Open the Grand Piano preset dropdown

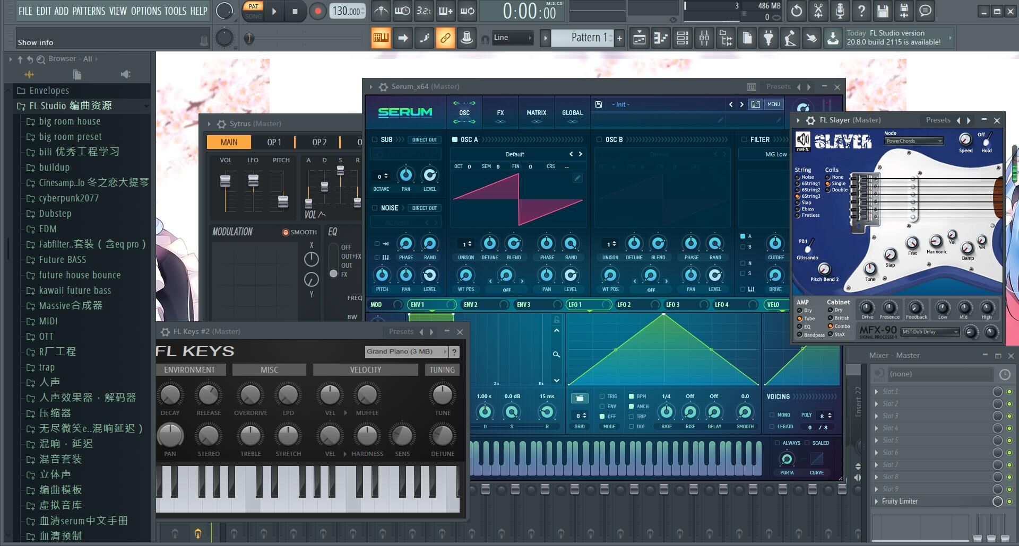point(407,351)
